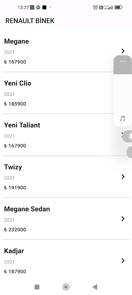Tap the Kadjar model name
132x295 pixels.
(14, 251)
